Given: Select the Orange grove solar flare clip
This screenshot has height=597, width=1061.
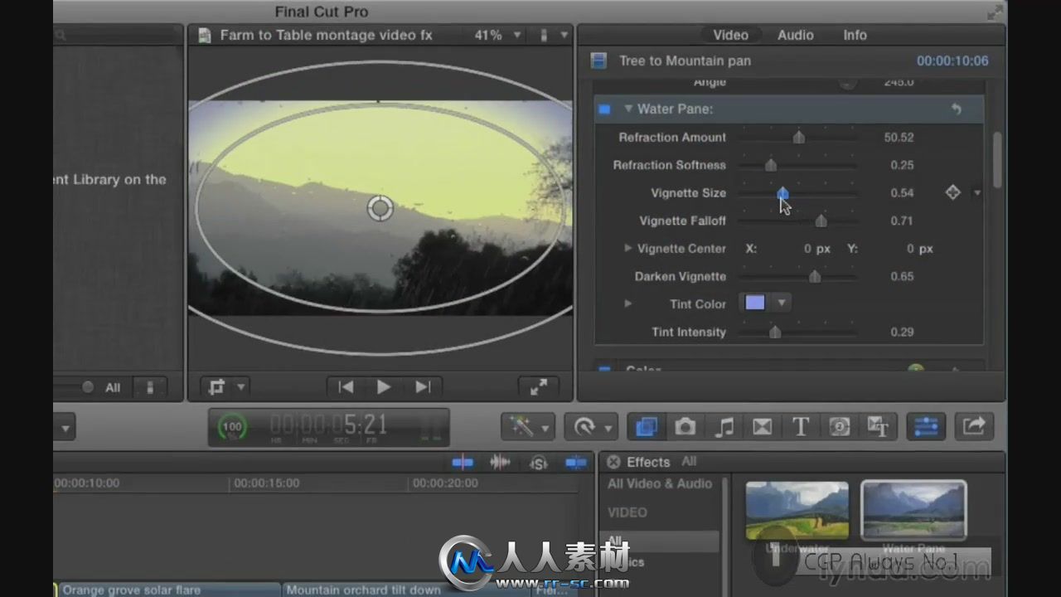Looking at the screenshot, I should click(x=168, y=590).
